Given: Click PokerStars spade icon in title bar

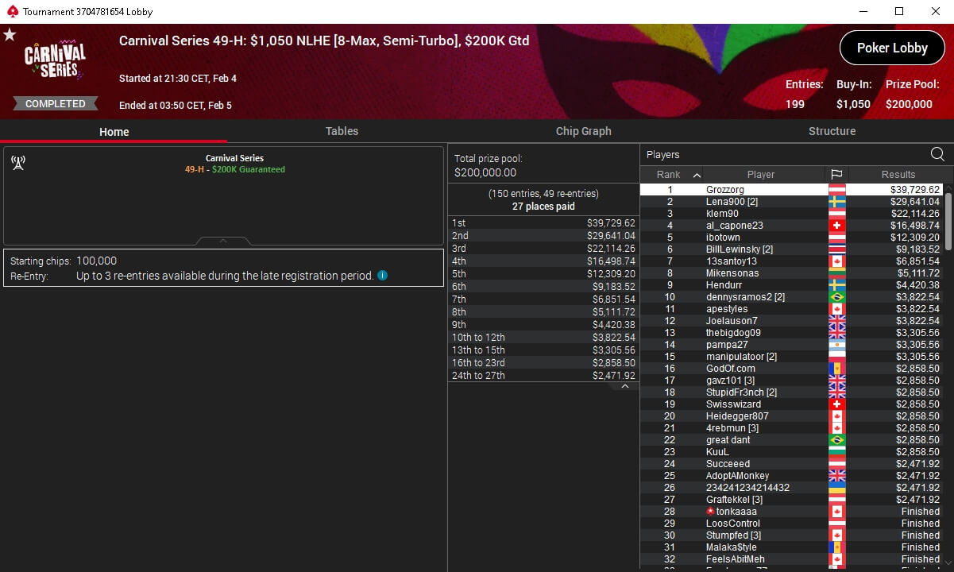Looking at the screenshot, I should (12, 12).
